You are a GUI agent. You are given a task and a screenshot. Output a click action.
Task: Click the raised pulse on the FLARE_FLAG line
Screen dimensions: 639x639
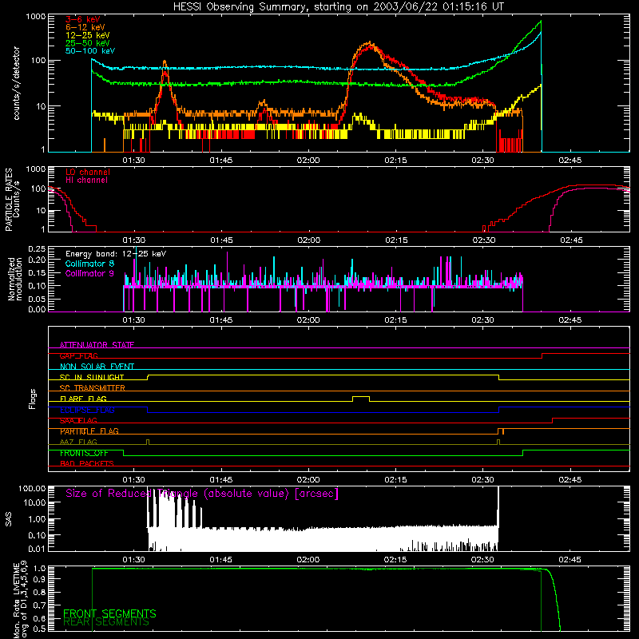coord(361,398)
